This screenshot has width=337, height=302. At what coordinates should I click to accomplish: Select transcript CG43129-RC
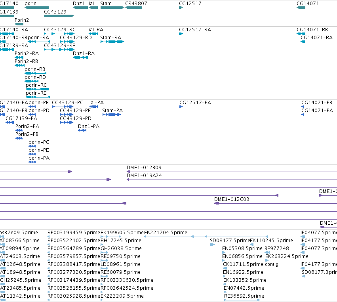pyautogui.click(x=59, y=34)
